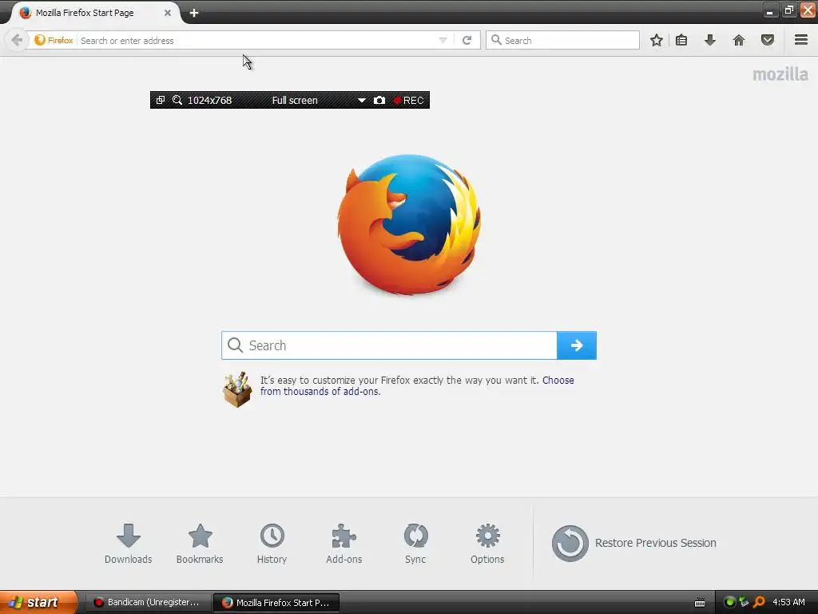Submit search with the blue arrow button
818x614 pixels.
[577, 345]
